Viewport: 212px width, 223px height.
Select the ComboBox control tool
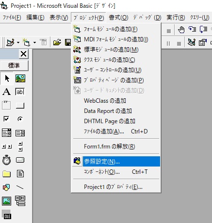coord(7,133)
